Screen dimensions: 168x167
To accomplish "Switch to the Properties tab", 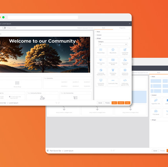I will 122,28.
